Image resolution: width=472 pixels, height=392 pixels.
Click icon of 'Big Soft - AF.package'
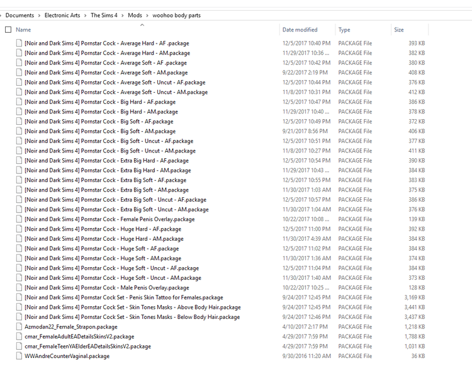coord(20,122)
